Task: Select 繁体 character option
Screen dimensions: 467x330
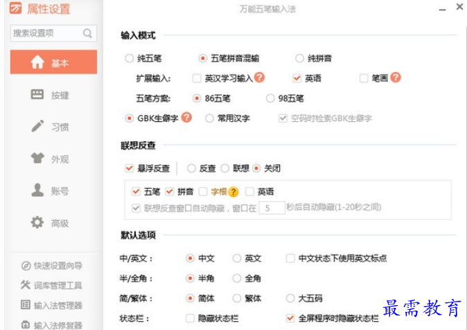Action: [237, 298]
